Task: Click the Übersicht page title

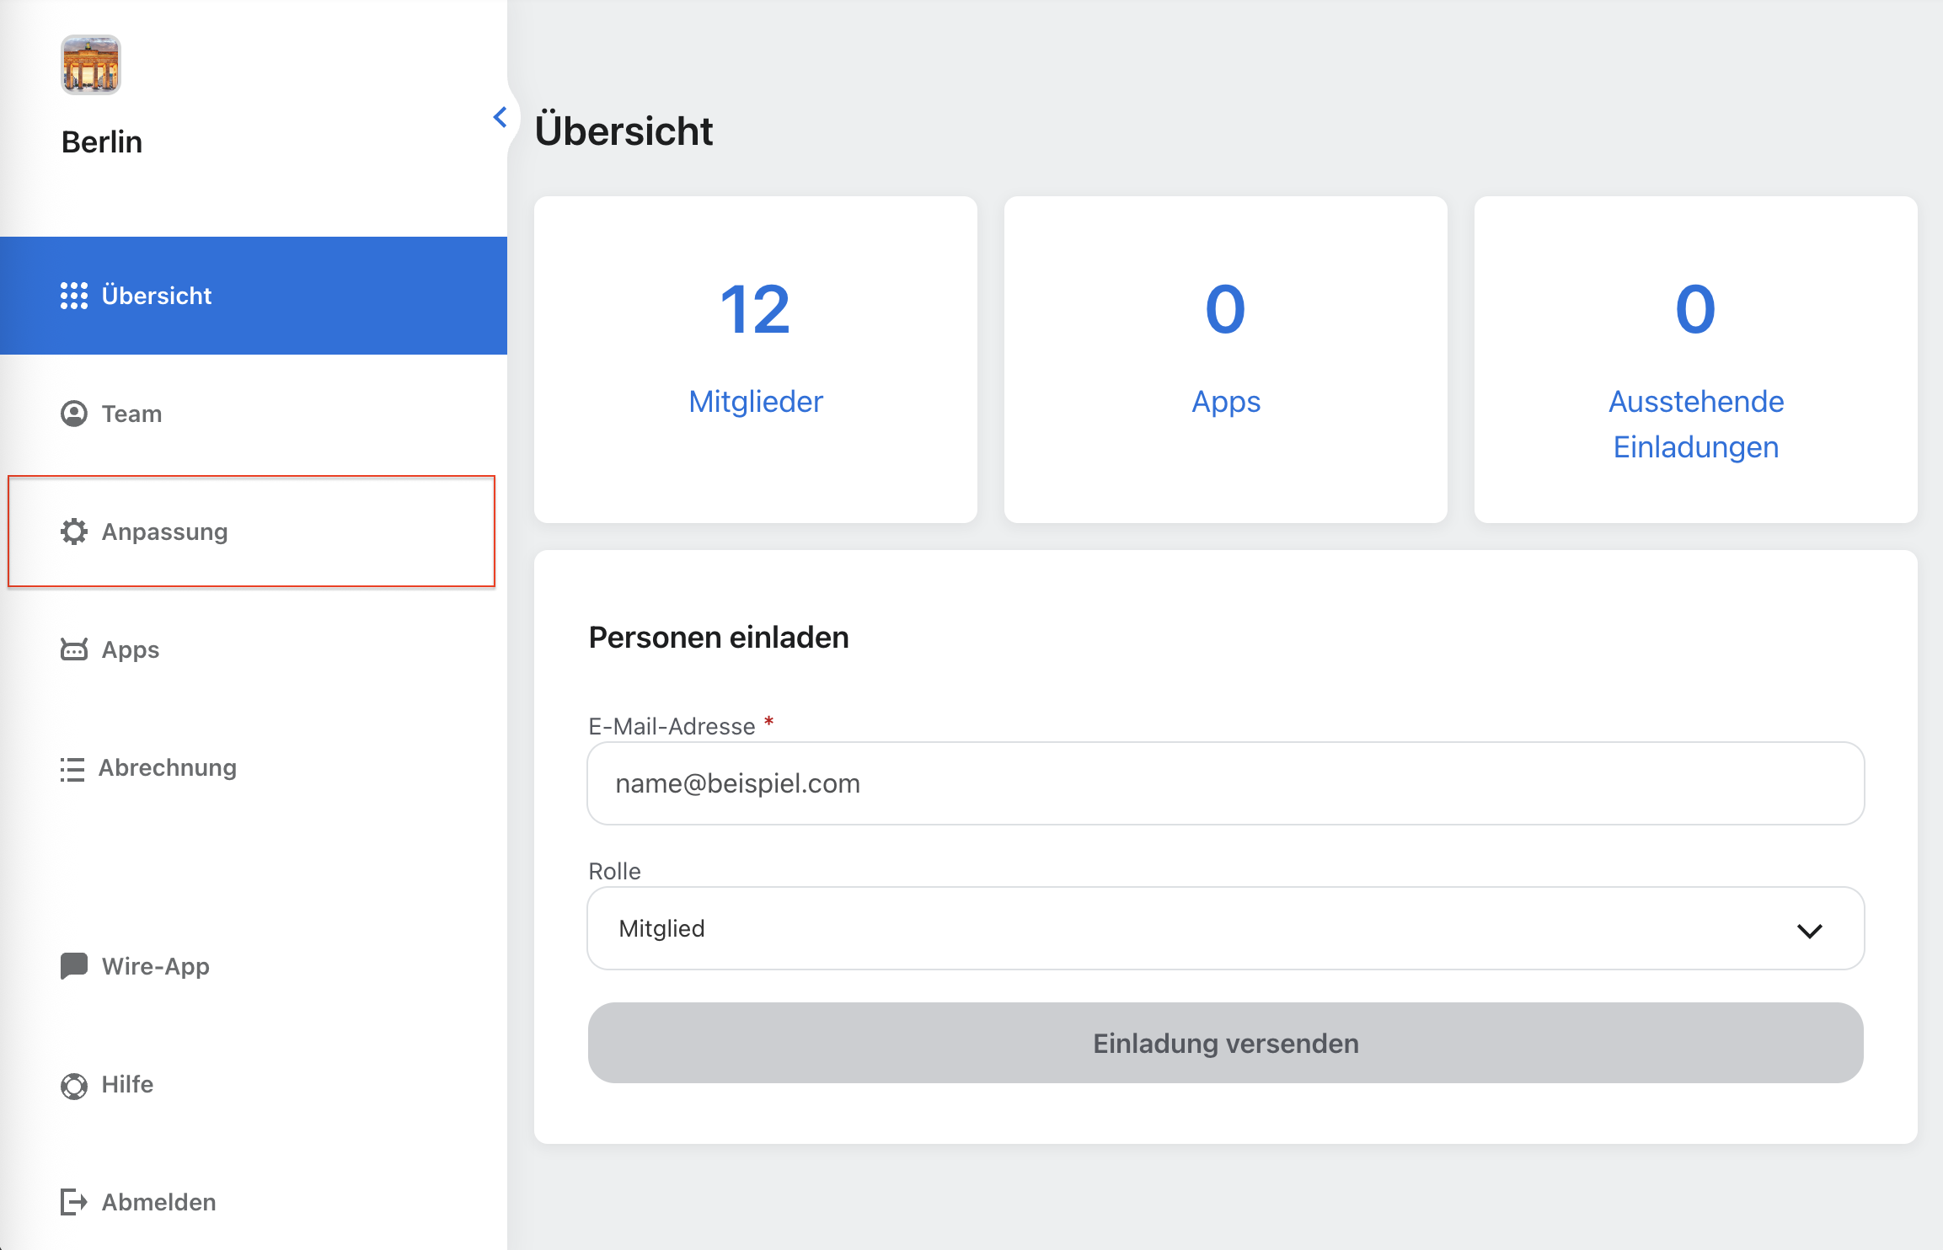Action: coord(624,131)
